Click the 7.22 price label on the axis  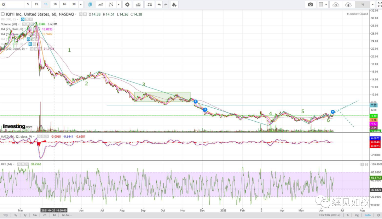coord(374,105)
